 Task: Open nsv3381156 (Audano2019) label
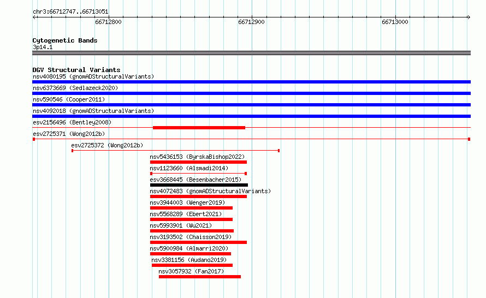[x=189, y=260]
